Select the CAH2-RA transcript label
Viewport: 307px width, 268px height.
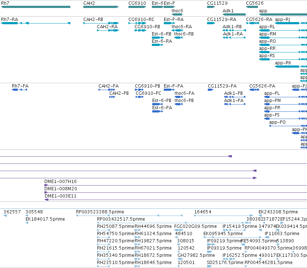[x=107, y=27]
